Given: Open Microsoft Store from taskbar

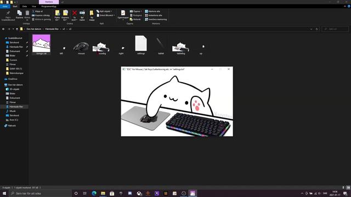Looking at the screenshot, I should 112,193.
